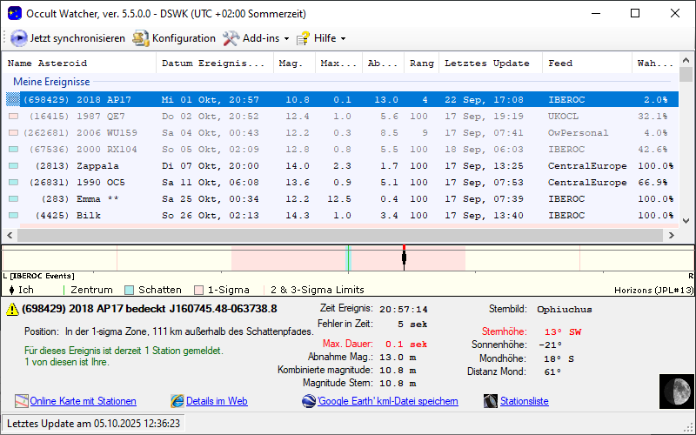The width and height of the screenshot is (696, 435).
Task: Toggle marker for Emma event row
Action: pos(13,198)
